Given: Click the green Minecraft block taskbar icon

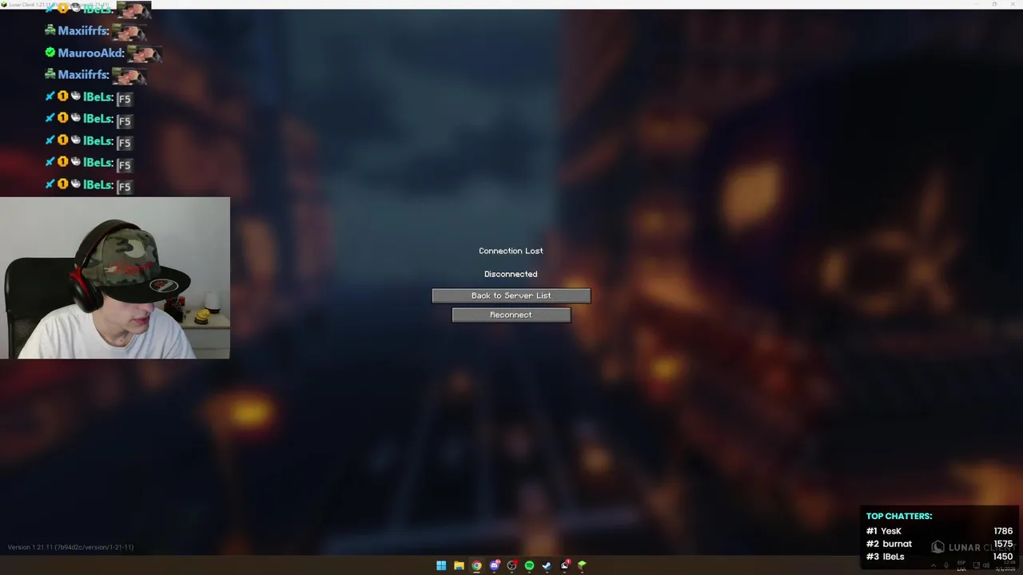Looking at the screenshot, I should point(582,565).
